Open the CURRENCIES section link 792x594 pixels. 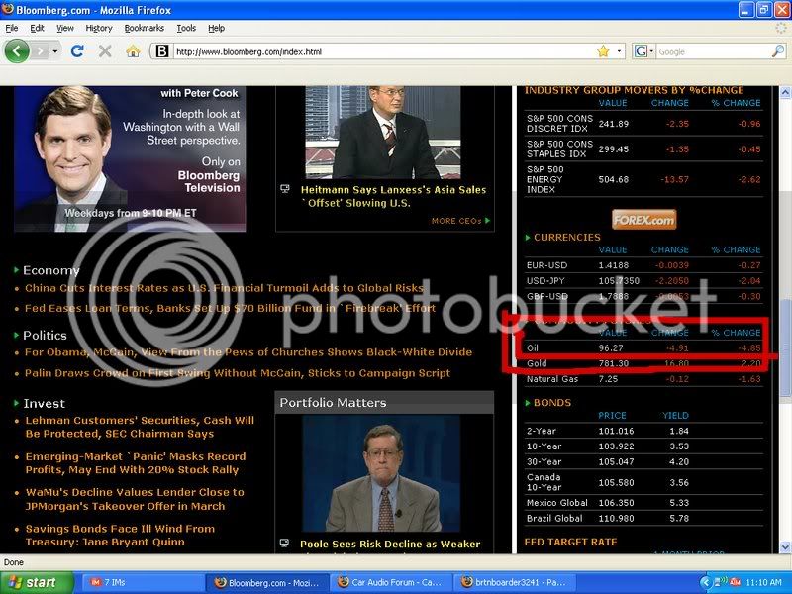pos(566,237)
